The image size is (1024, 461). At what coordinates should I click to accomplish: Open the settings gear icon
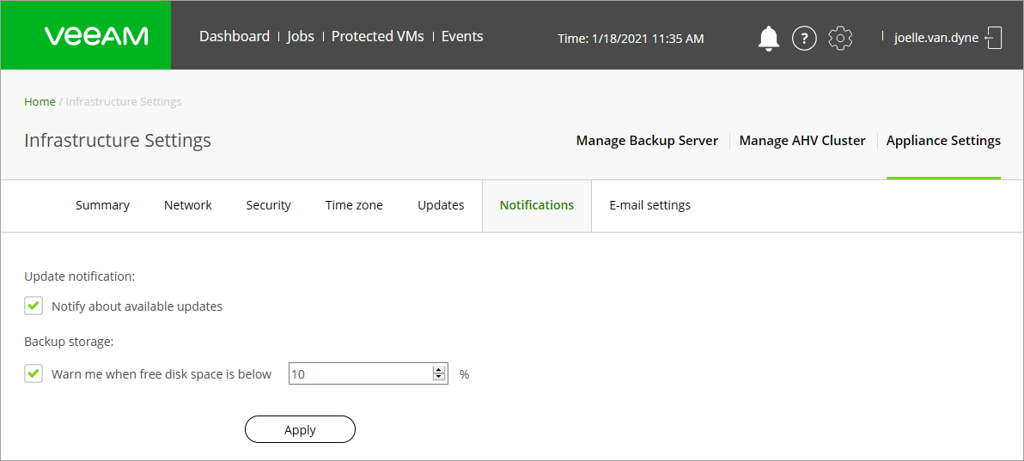pos(840,38)
